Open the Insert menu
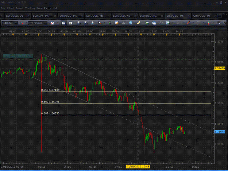 [x=19, y=8]
